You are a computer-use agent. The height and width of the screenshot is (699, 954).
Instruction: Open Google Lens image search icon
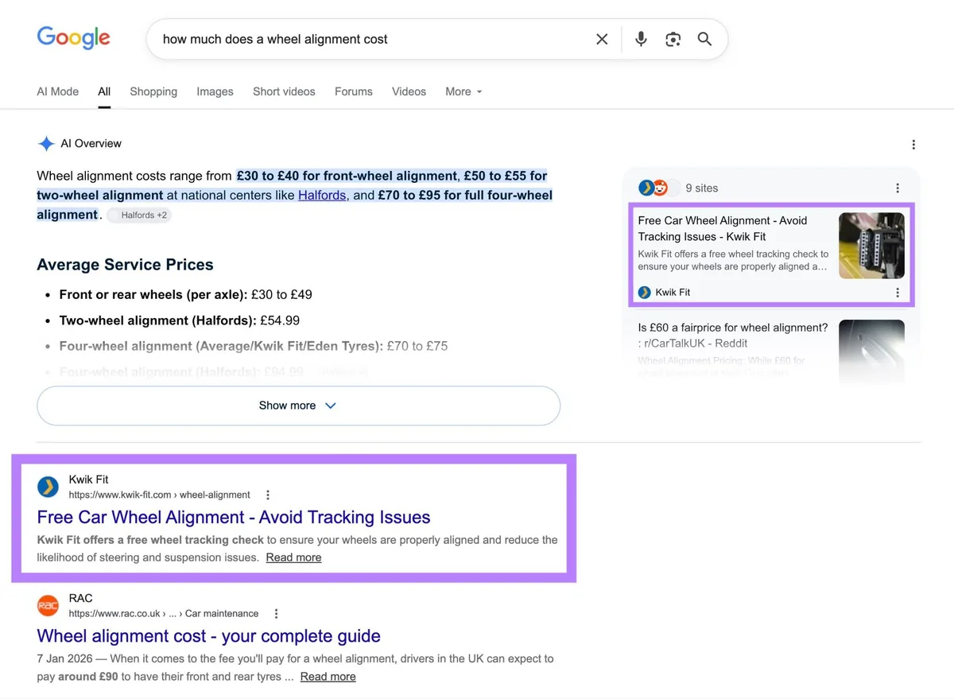pos(673,39)
